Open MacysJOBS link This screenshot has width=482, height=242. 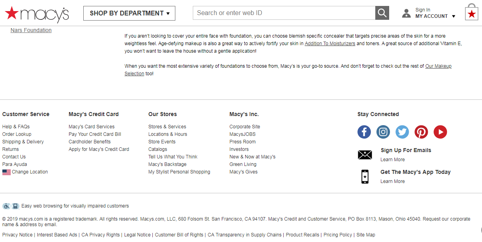point(242,134)
